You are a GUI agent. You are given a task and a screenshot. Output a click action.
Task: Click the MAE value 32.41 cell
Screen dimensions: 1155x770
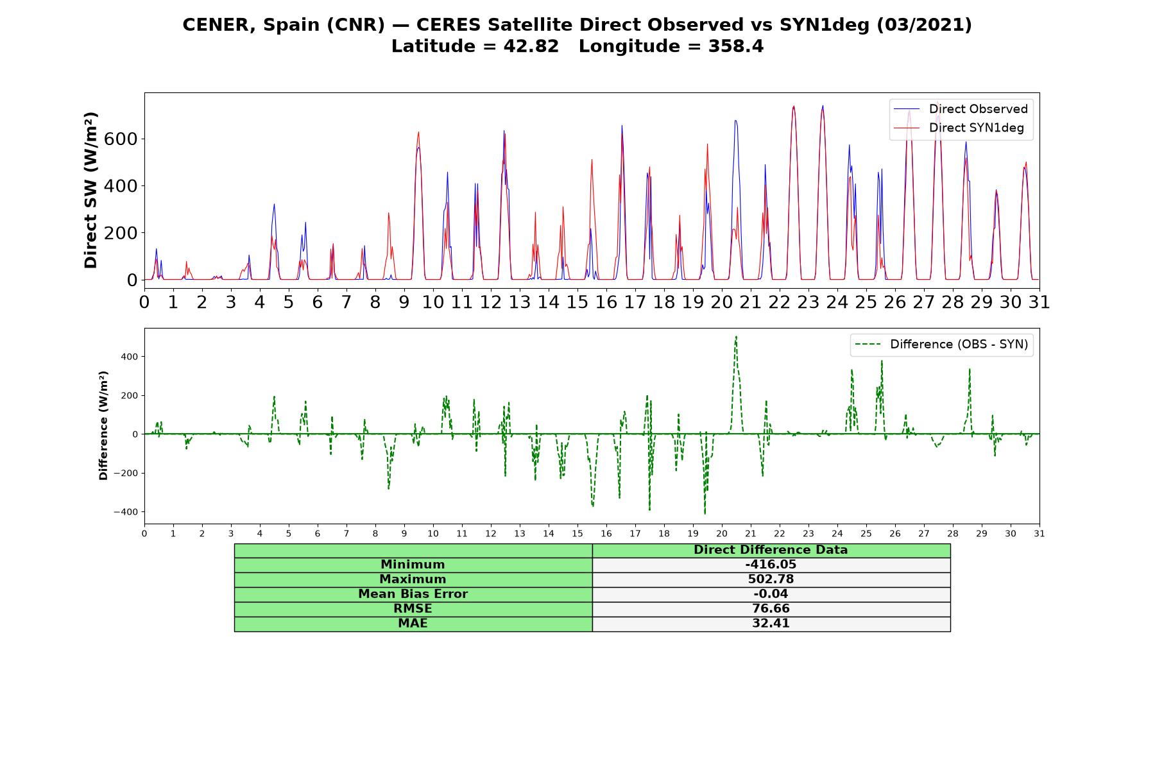point(771,624)
